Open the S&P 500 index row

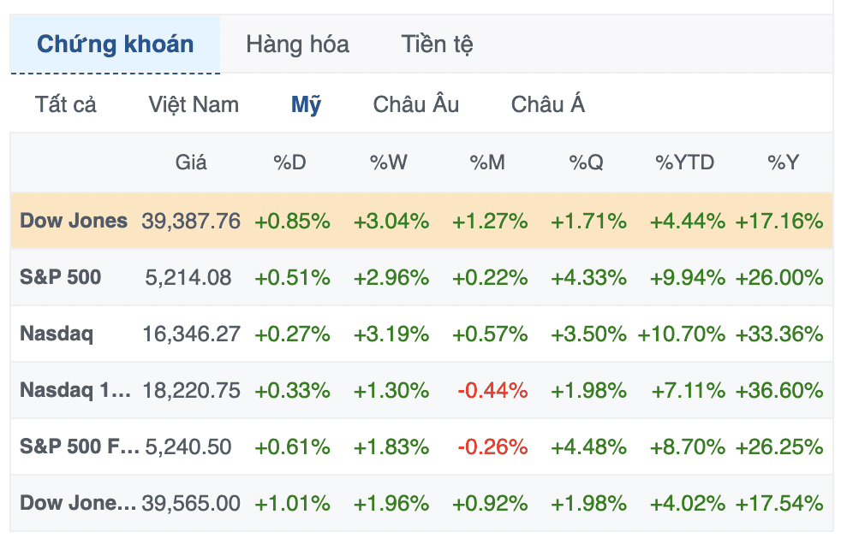421,277
